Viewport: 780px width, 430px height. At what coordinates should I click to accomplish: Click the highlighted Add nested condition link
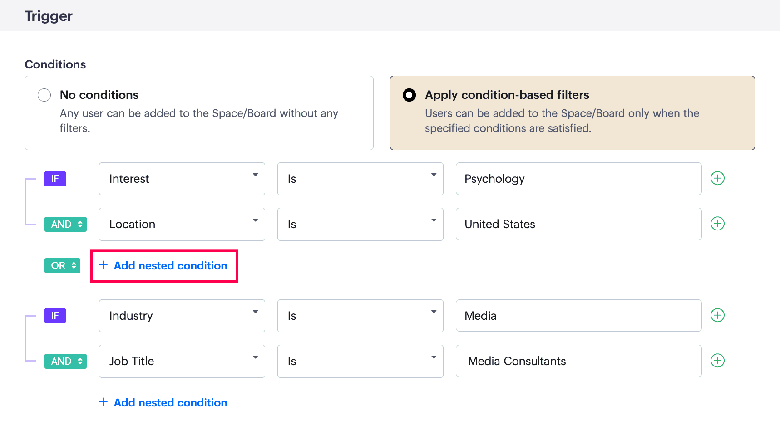pos(164,266)
